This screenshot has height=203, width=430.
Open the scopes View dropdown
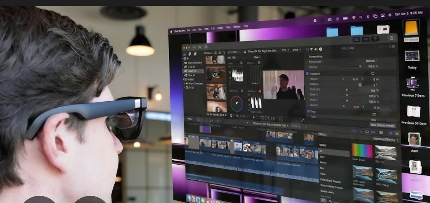click(257, 57)
